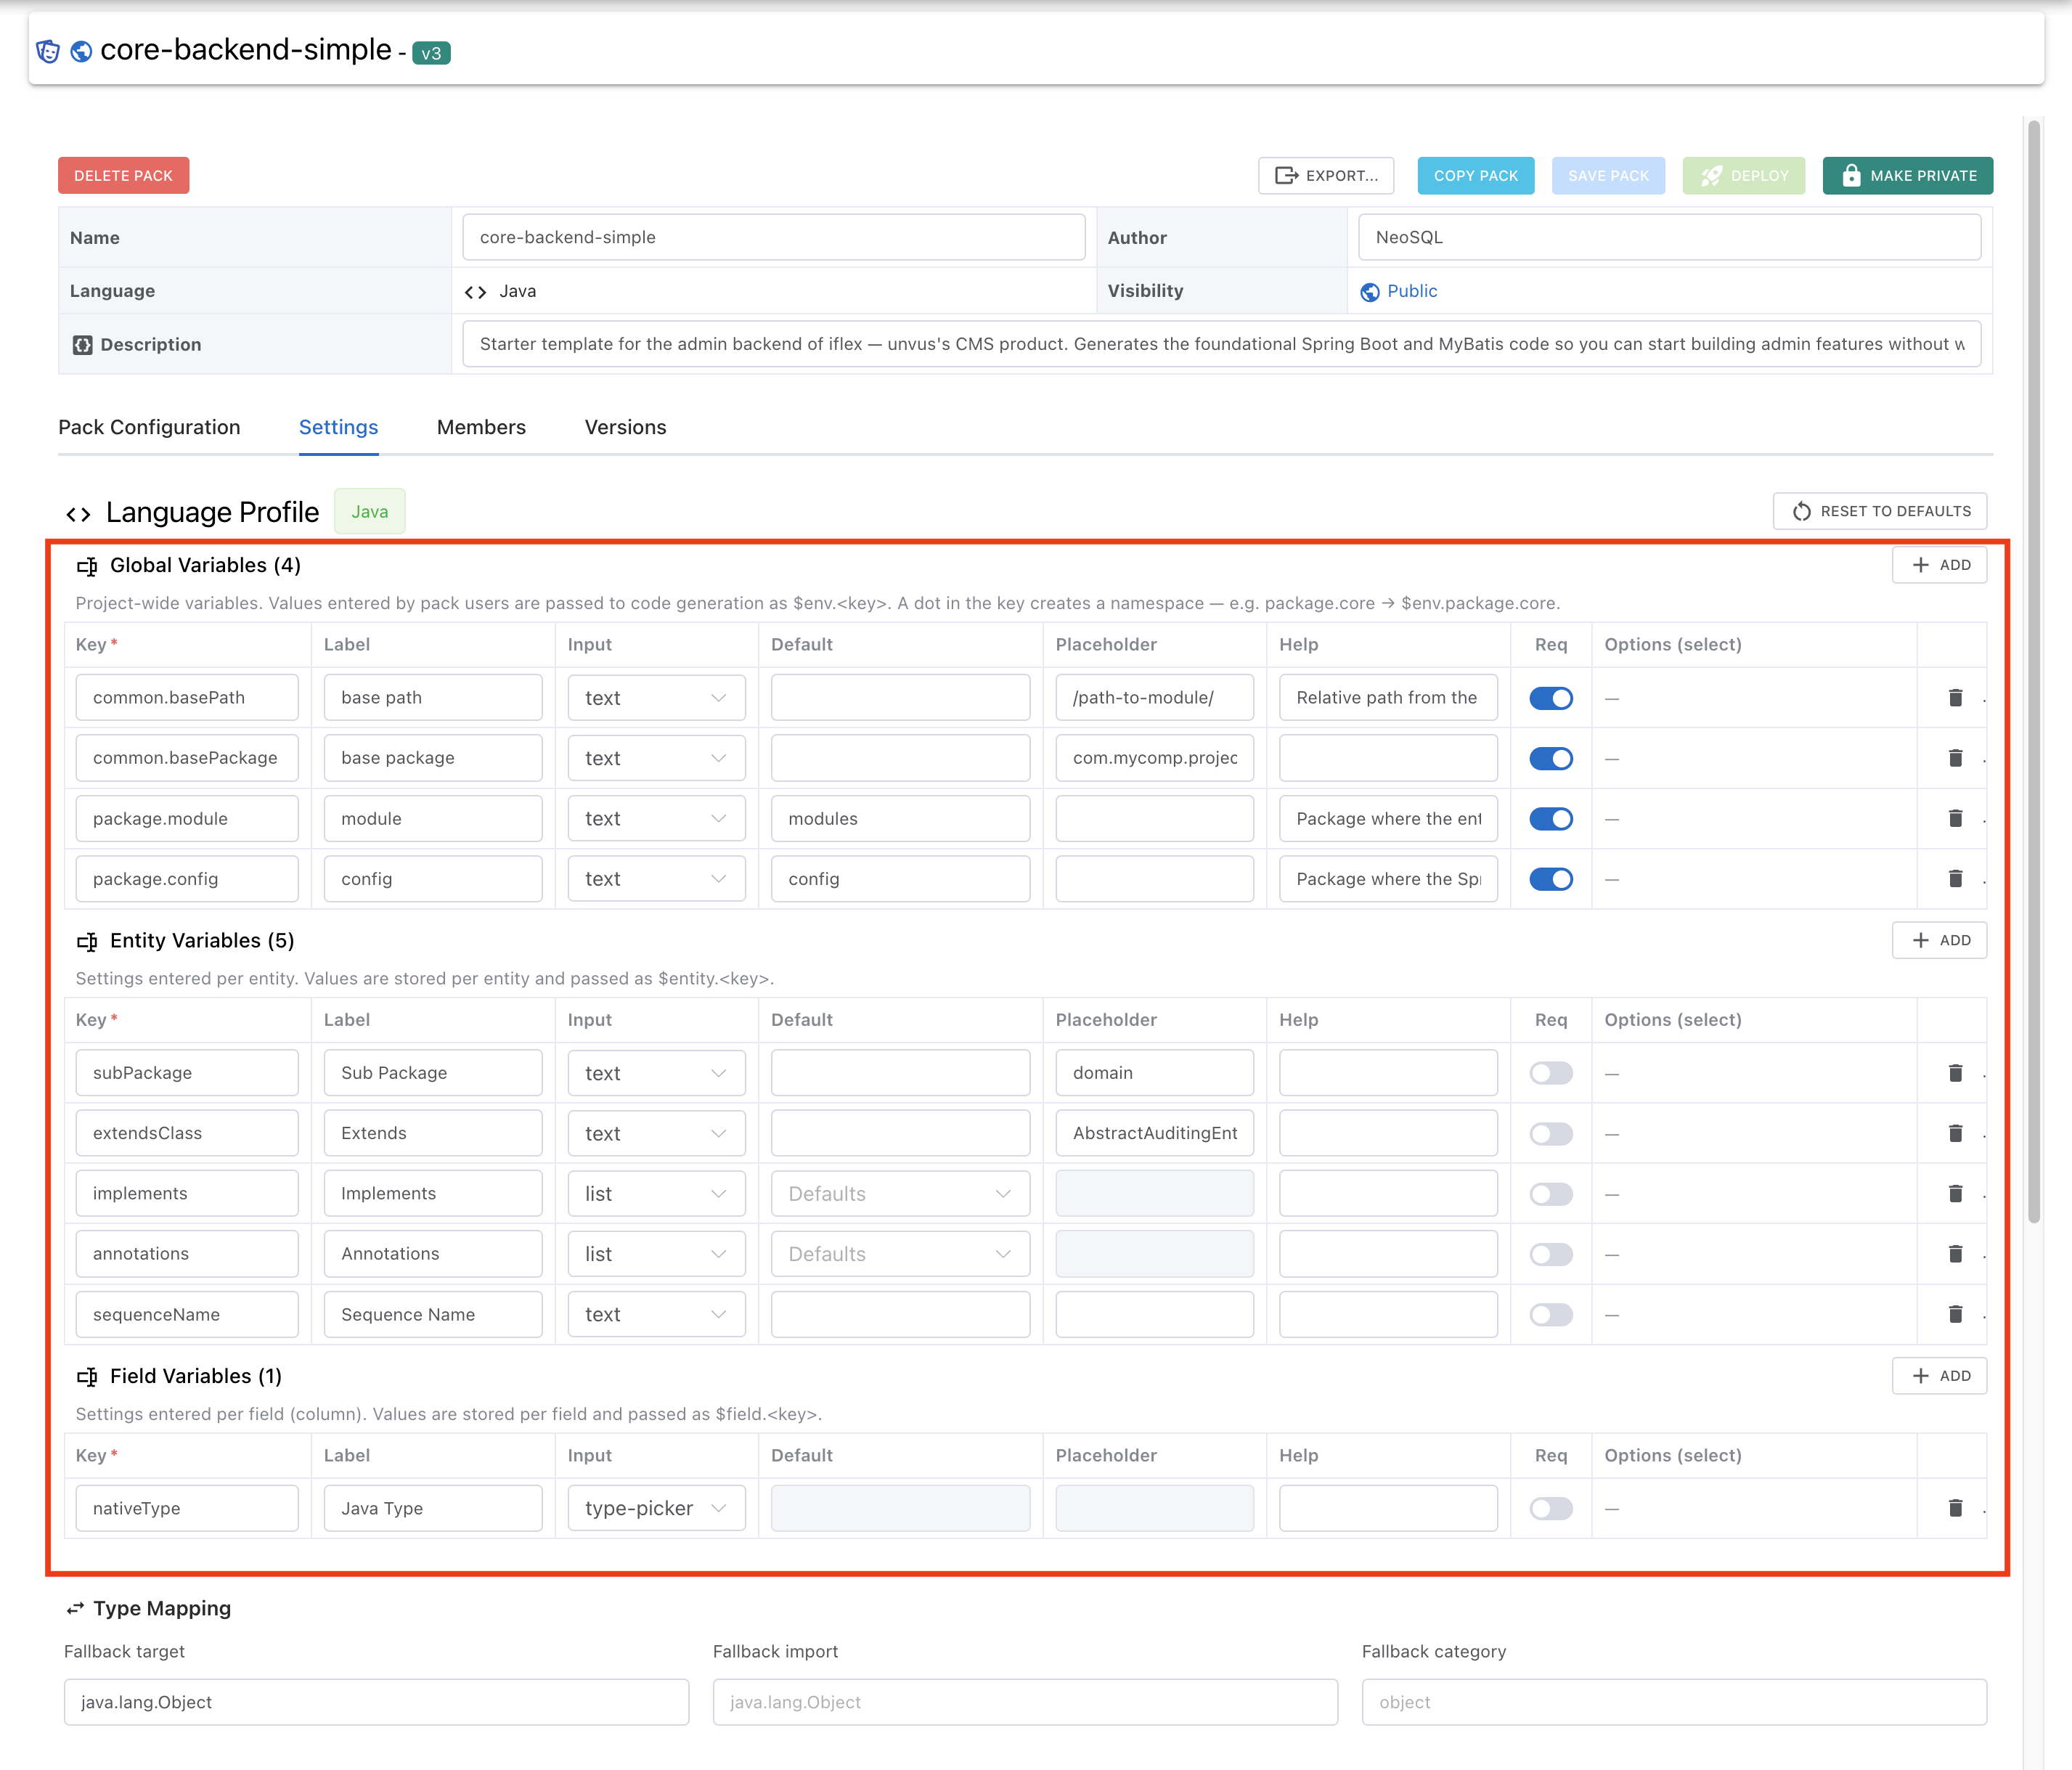Click the globe icon in the title bar
This screenshot has width=2072, height=1770.
[x=82, y=51]
